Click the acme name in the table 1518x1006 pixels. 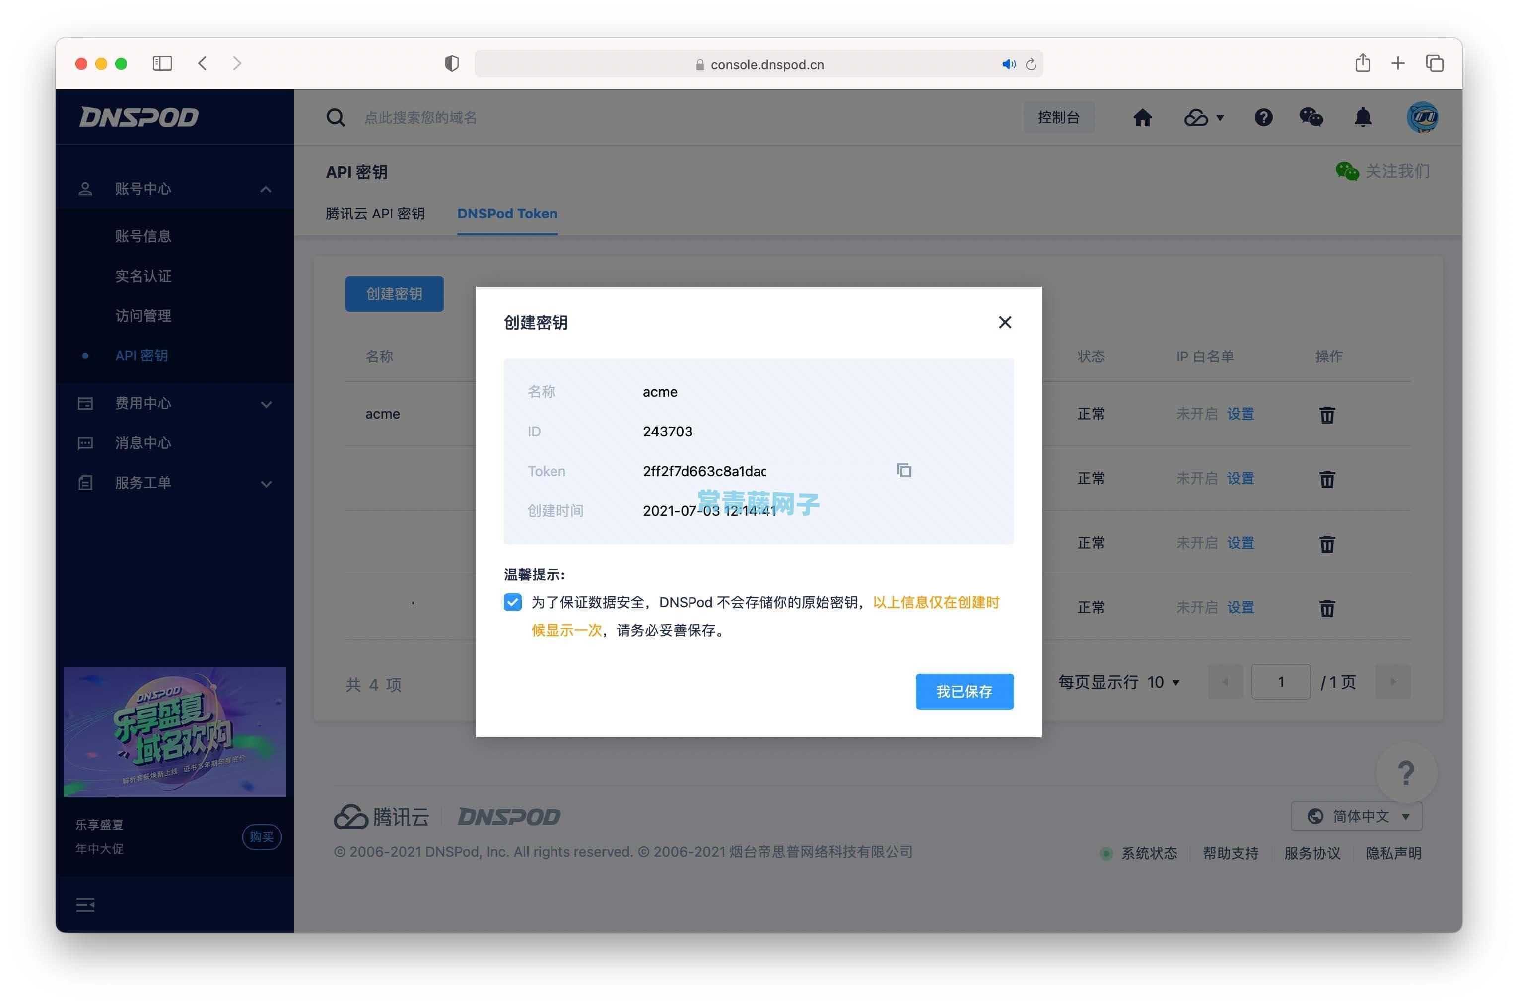[382, 414]
